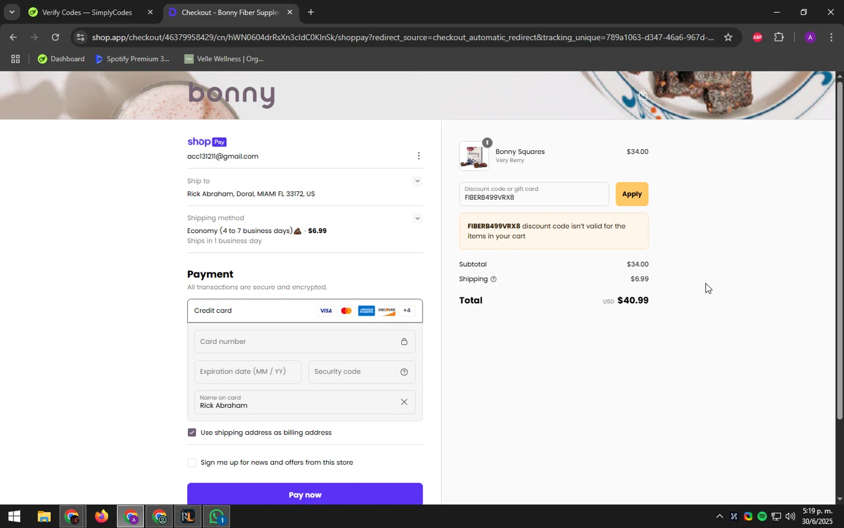Focus the Expiration date field
The image size is (844, 528).
pos(248,372)
